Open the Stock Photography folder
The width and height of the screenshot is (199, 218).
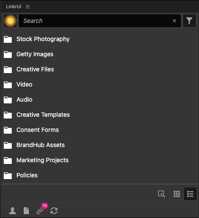point(43,39)
